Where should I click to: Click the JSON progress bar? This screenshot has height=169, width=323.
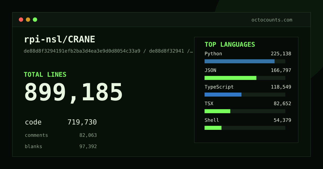point(245,78)
